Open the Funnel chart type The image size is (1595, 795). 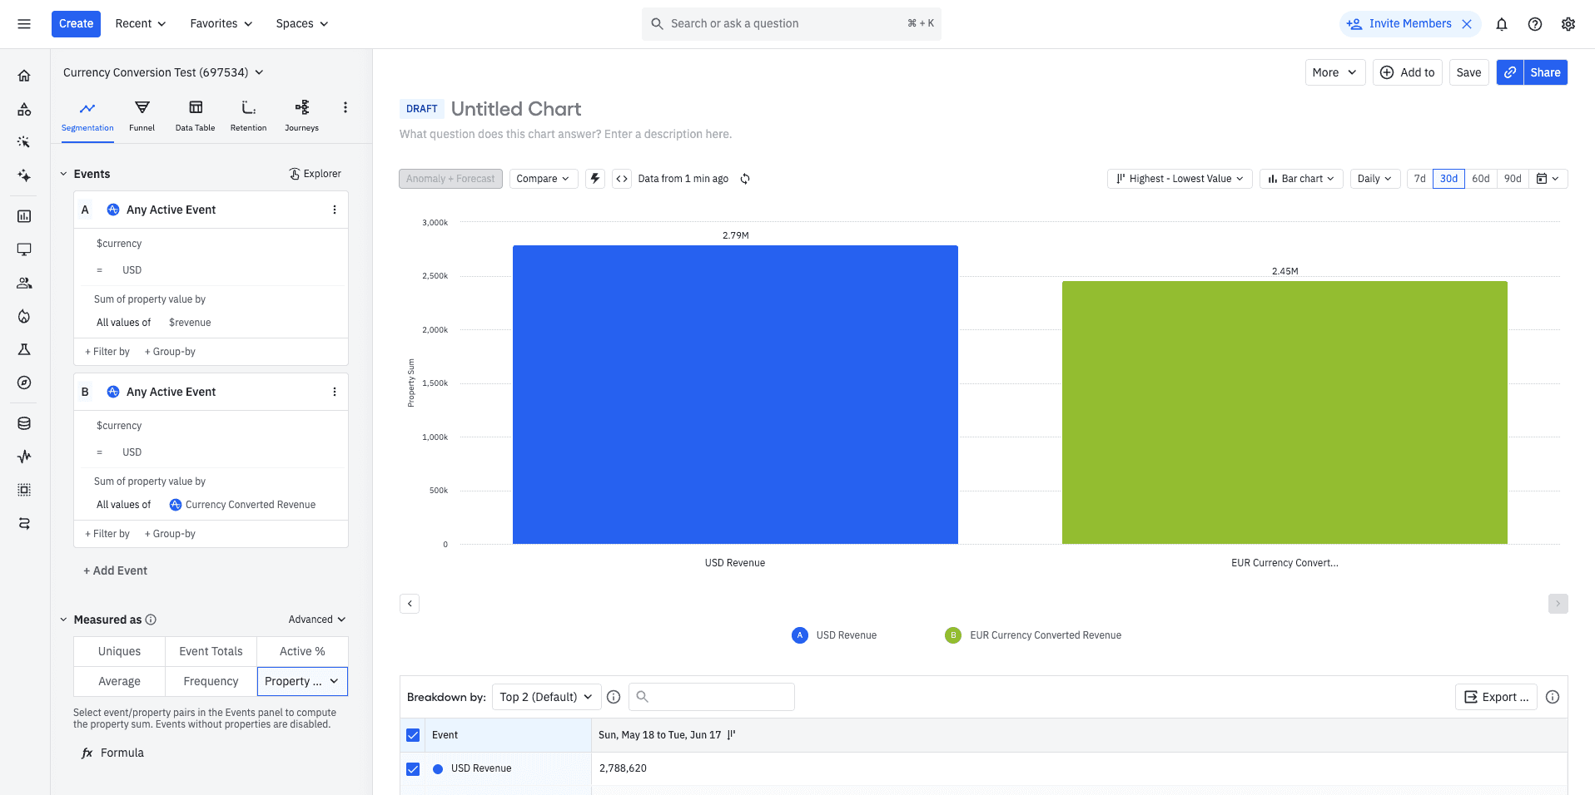point(142,116)
